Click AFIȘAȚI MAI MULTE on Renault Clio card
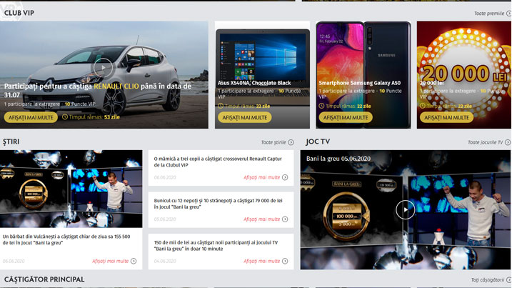The width and height of the screenshot is (512, 288). [31, 117]
